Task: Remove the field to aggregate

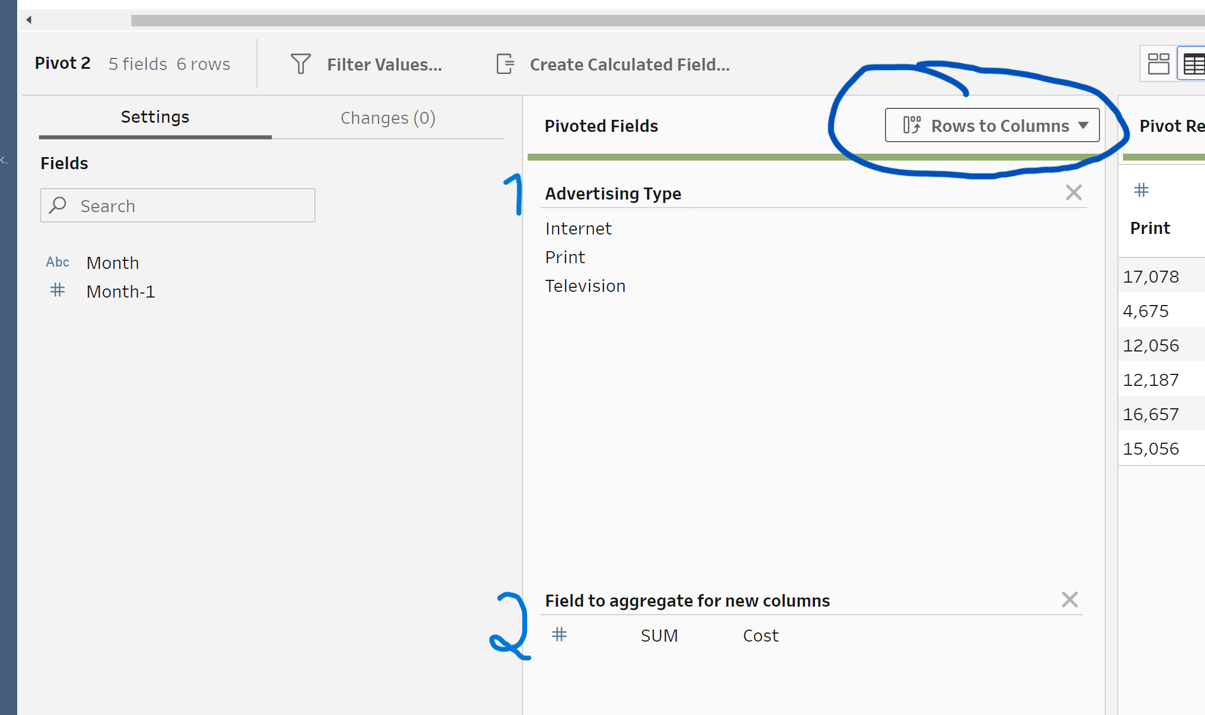Action: click(x=1070, y=600)
